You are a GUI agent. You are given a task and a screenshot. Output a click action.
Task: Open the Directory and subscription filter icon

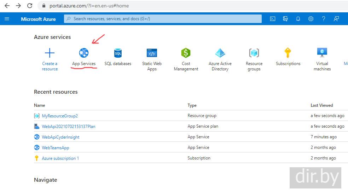click(285, 19)
